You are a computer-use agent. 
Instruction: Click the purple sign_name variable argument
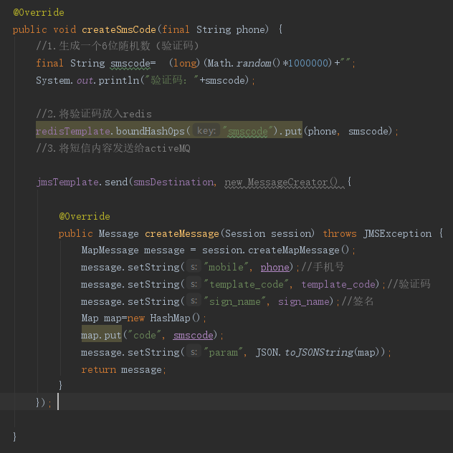304,301
